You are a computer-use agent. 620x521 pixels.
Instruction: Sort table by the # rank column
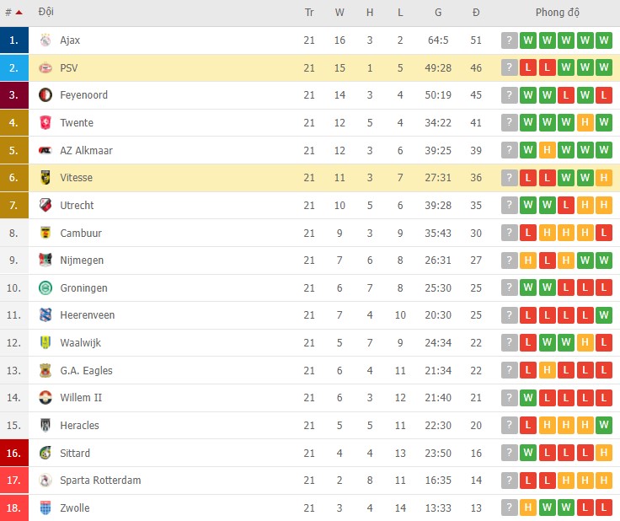(13, 13)
